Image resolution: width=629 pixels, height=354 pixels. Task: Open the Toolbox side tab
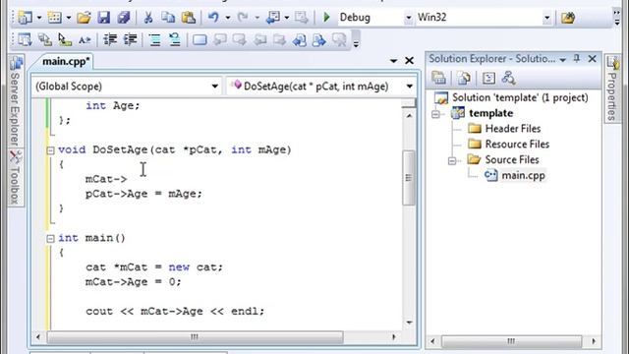pos(16,177)
